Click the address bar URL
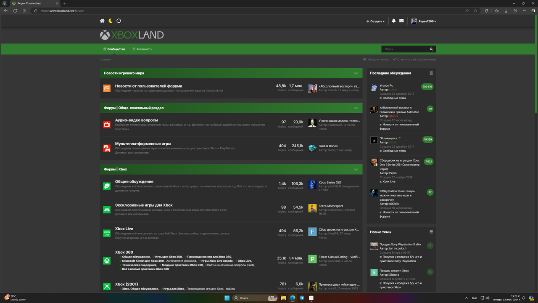538x303 pixels. pyautogui.click(x=62, y=11)
